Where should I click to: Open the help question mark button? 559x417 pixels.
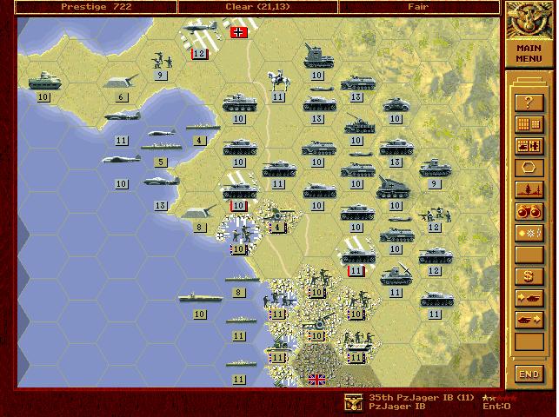(x=529, y=103)
